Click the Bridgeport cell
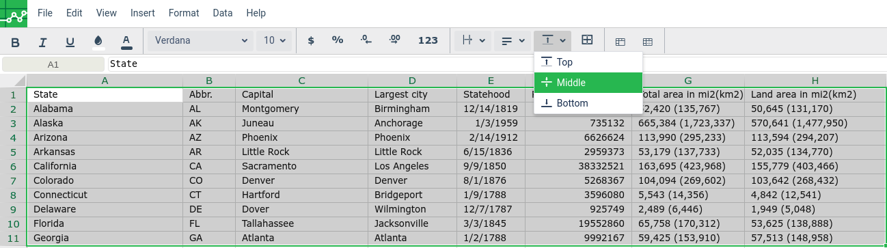This screenshot has width=887, height=248. coord(412,195)
